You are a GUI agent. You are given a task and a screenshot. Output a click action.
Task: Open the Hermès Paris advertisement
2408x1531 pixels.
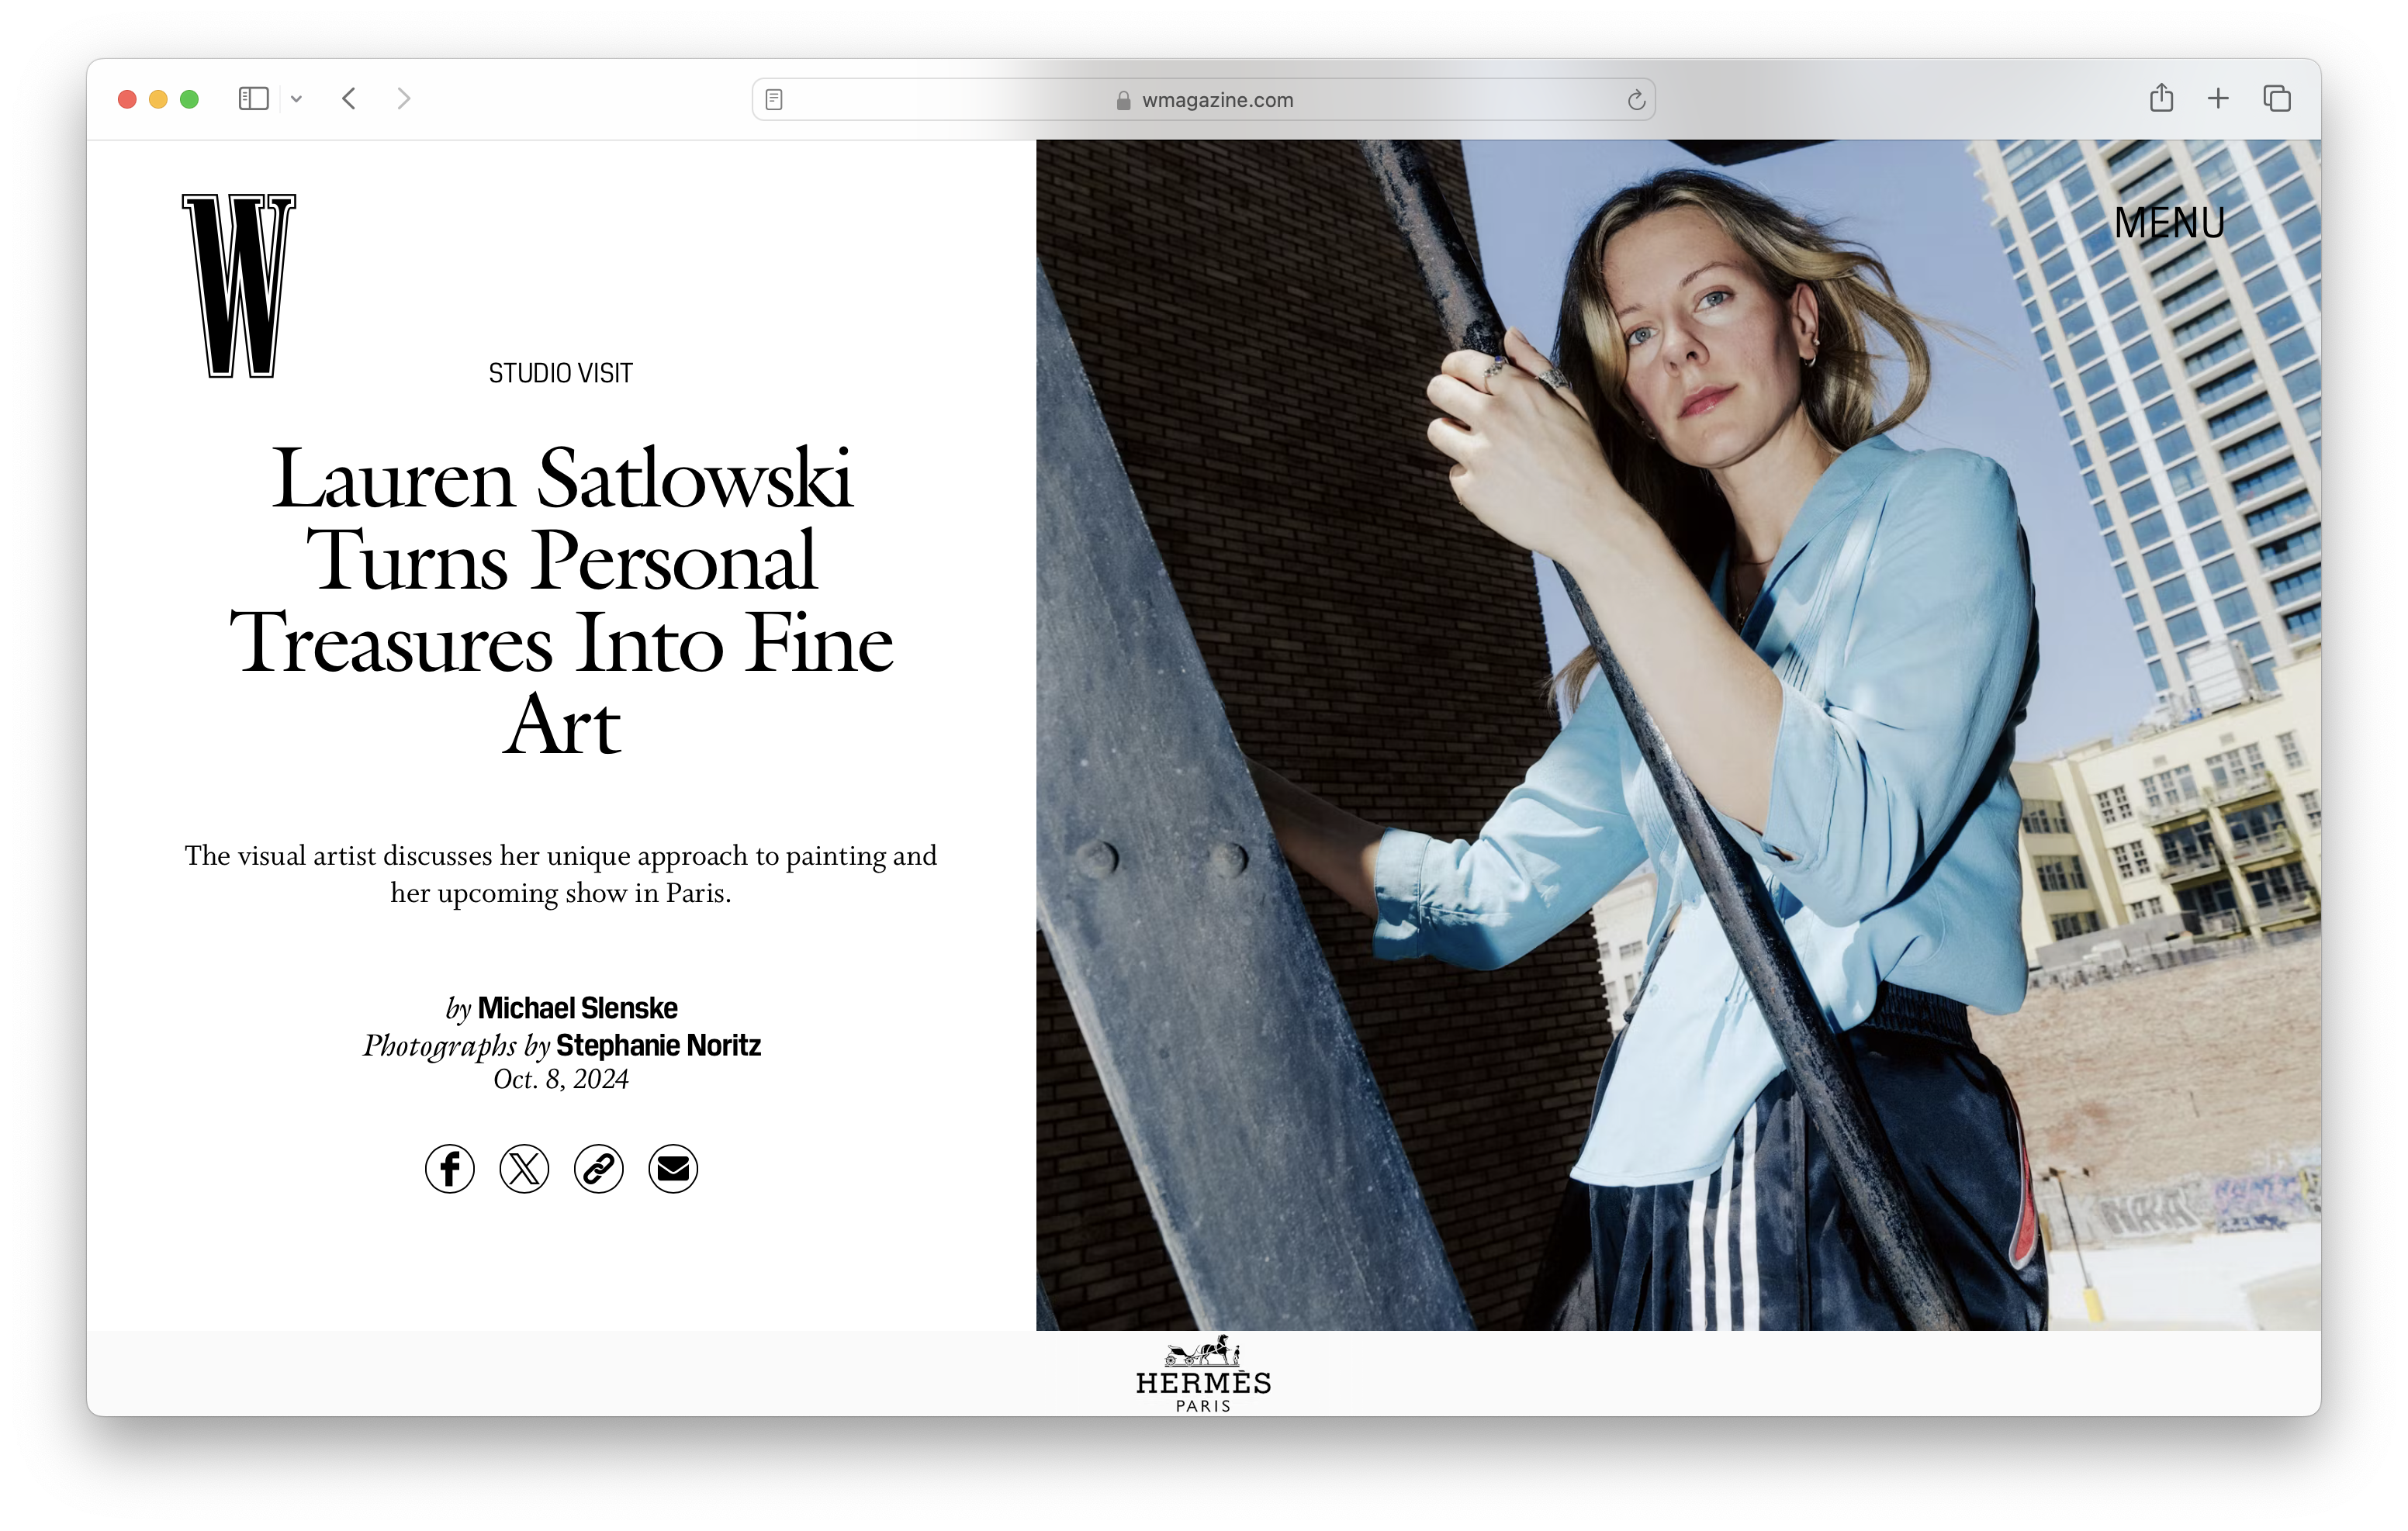click(1203, 1373)
